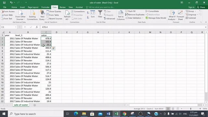Image resolution: width=208 pixels, height=117 pixels.
Task: Click From Text data import
Action: coord(6,19)
